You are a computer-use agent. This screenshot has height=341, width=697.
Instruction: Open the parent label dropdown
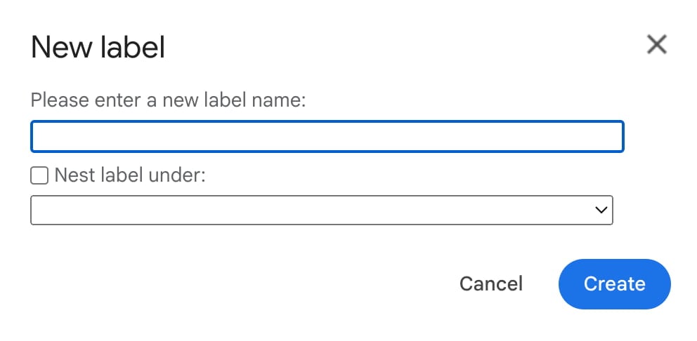pyautogui.click(x=322, y=210)
